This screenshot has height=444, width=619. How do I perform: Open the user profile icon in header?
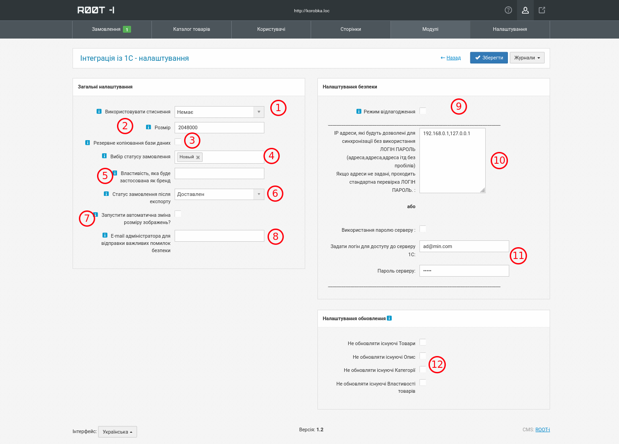click(x=525, y=10)
